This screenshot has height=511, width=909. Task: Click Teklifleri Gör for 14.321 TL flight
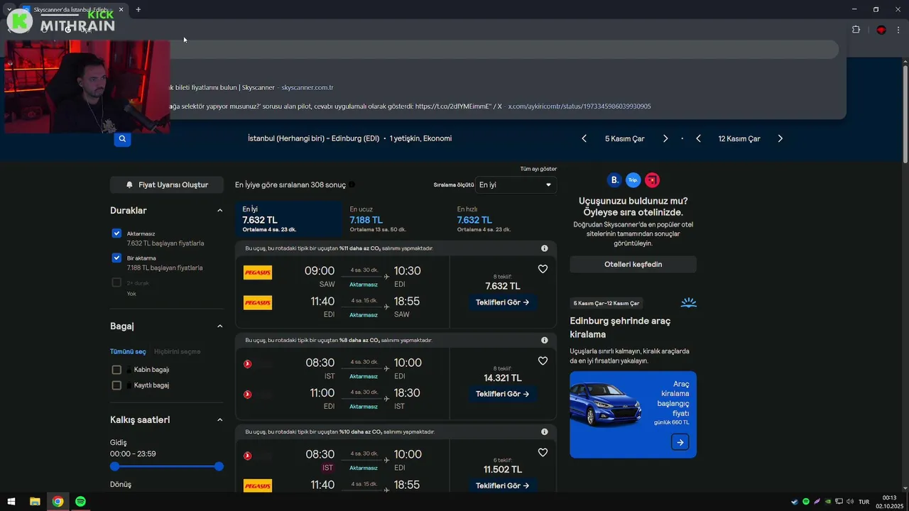pyautogui.click(x=503, y=394)
